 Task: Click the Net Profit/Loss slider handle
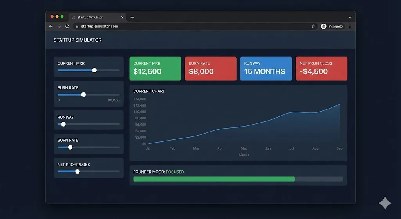(78, 172)
